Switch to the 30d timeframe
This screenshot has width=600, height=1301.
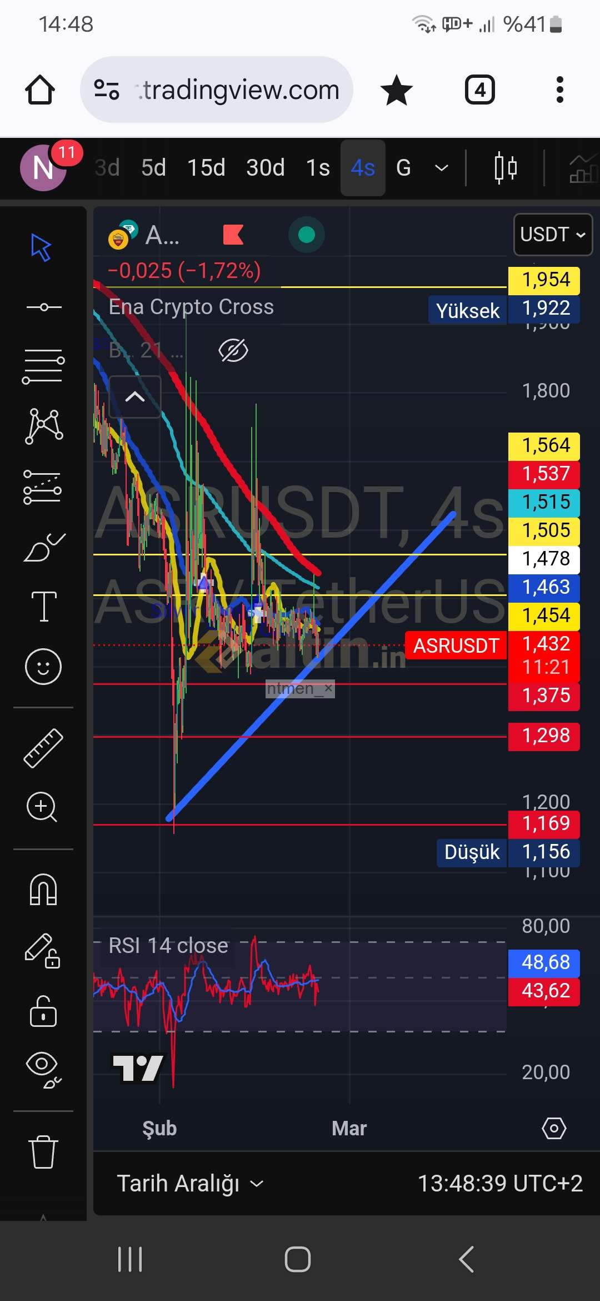(266, 167)
